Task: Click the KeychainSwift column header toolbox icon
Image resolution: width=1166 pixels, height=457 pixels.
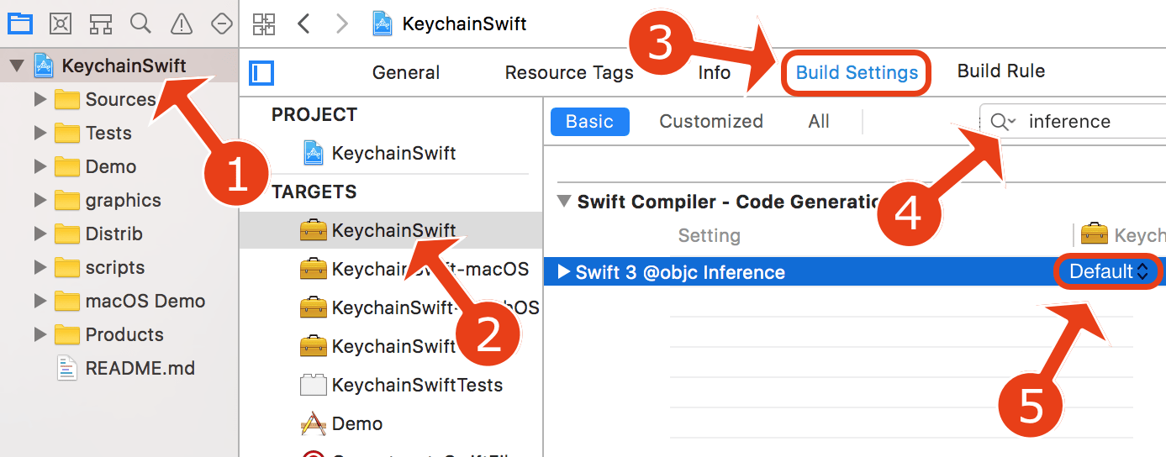Action: click(x=1094, y=234)
